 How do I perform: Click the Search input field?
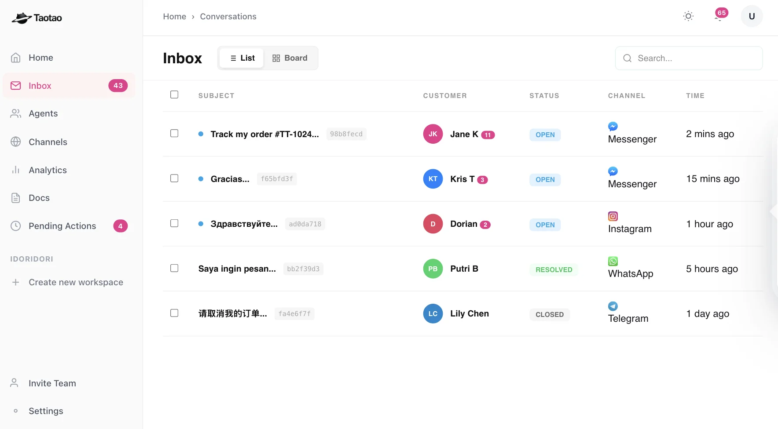point(689,58)
